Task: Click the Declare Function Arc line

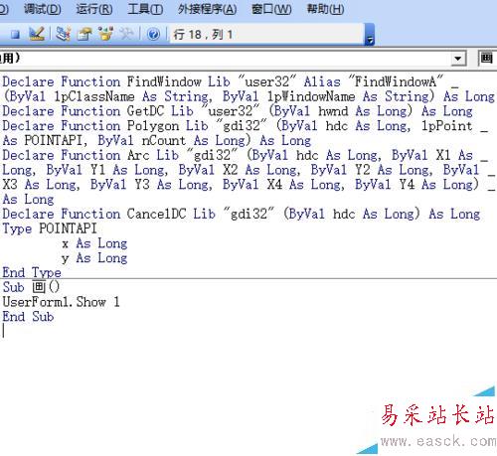Action: [246, 155]
